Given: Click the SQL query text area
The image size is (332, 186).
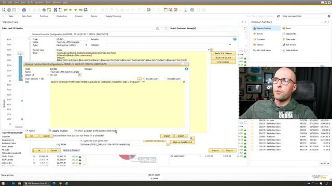Looking at the screenshot, I should [117, 104].
